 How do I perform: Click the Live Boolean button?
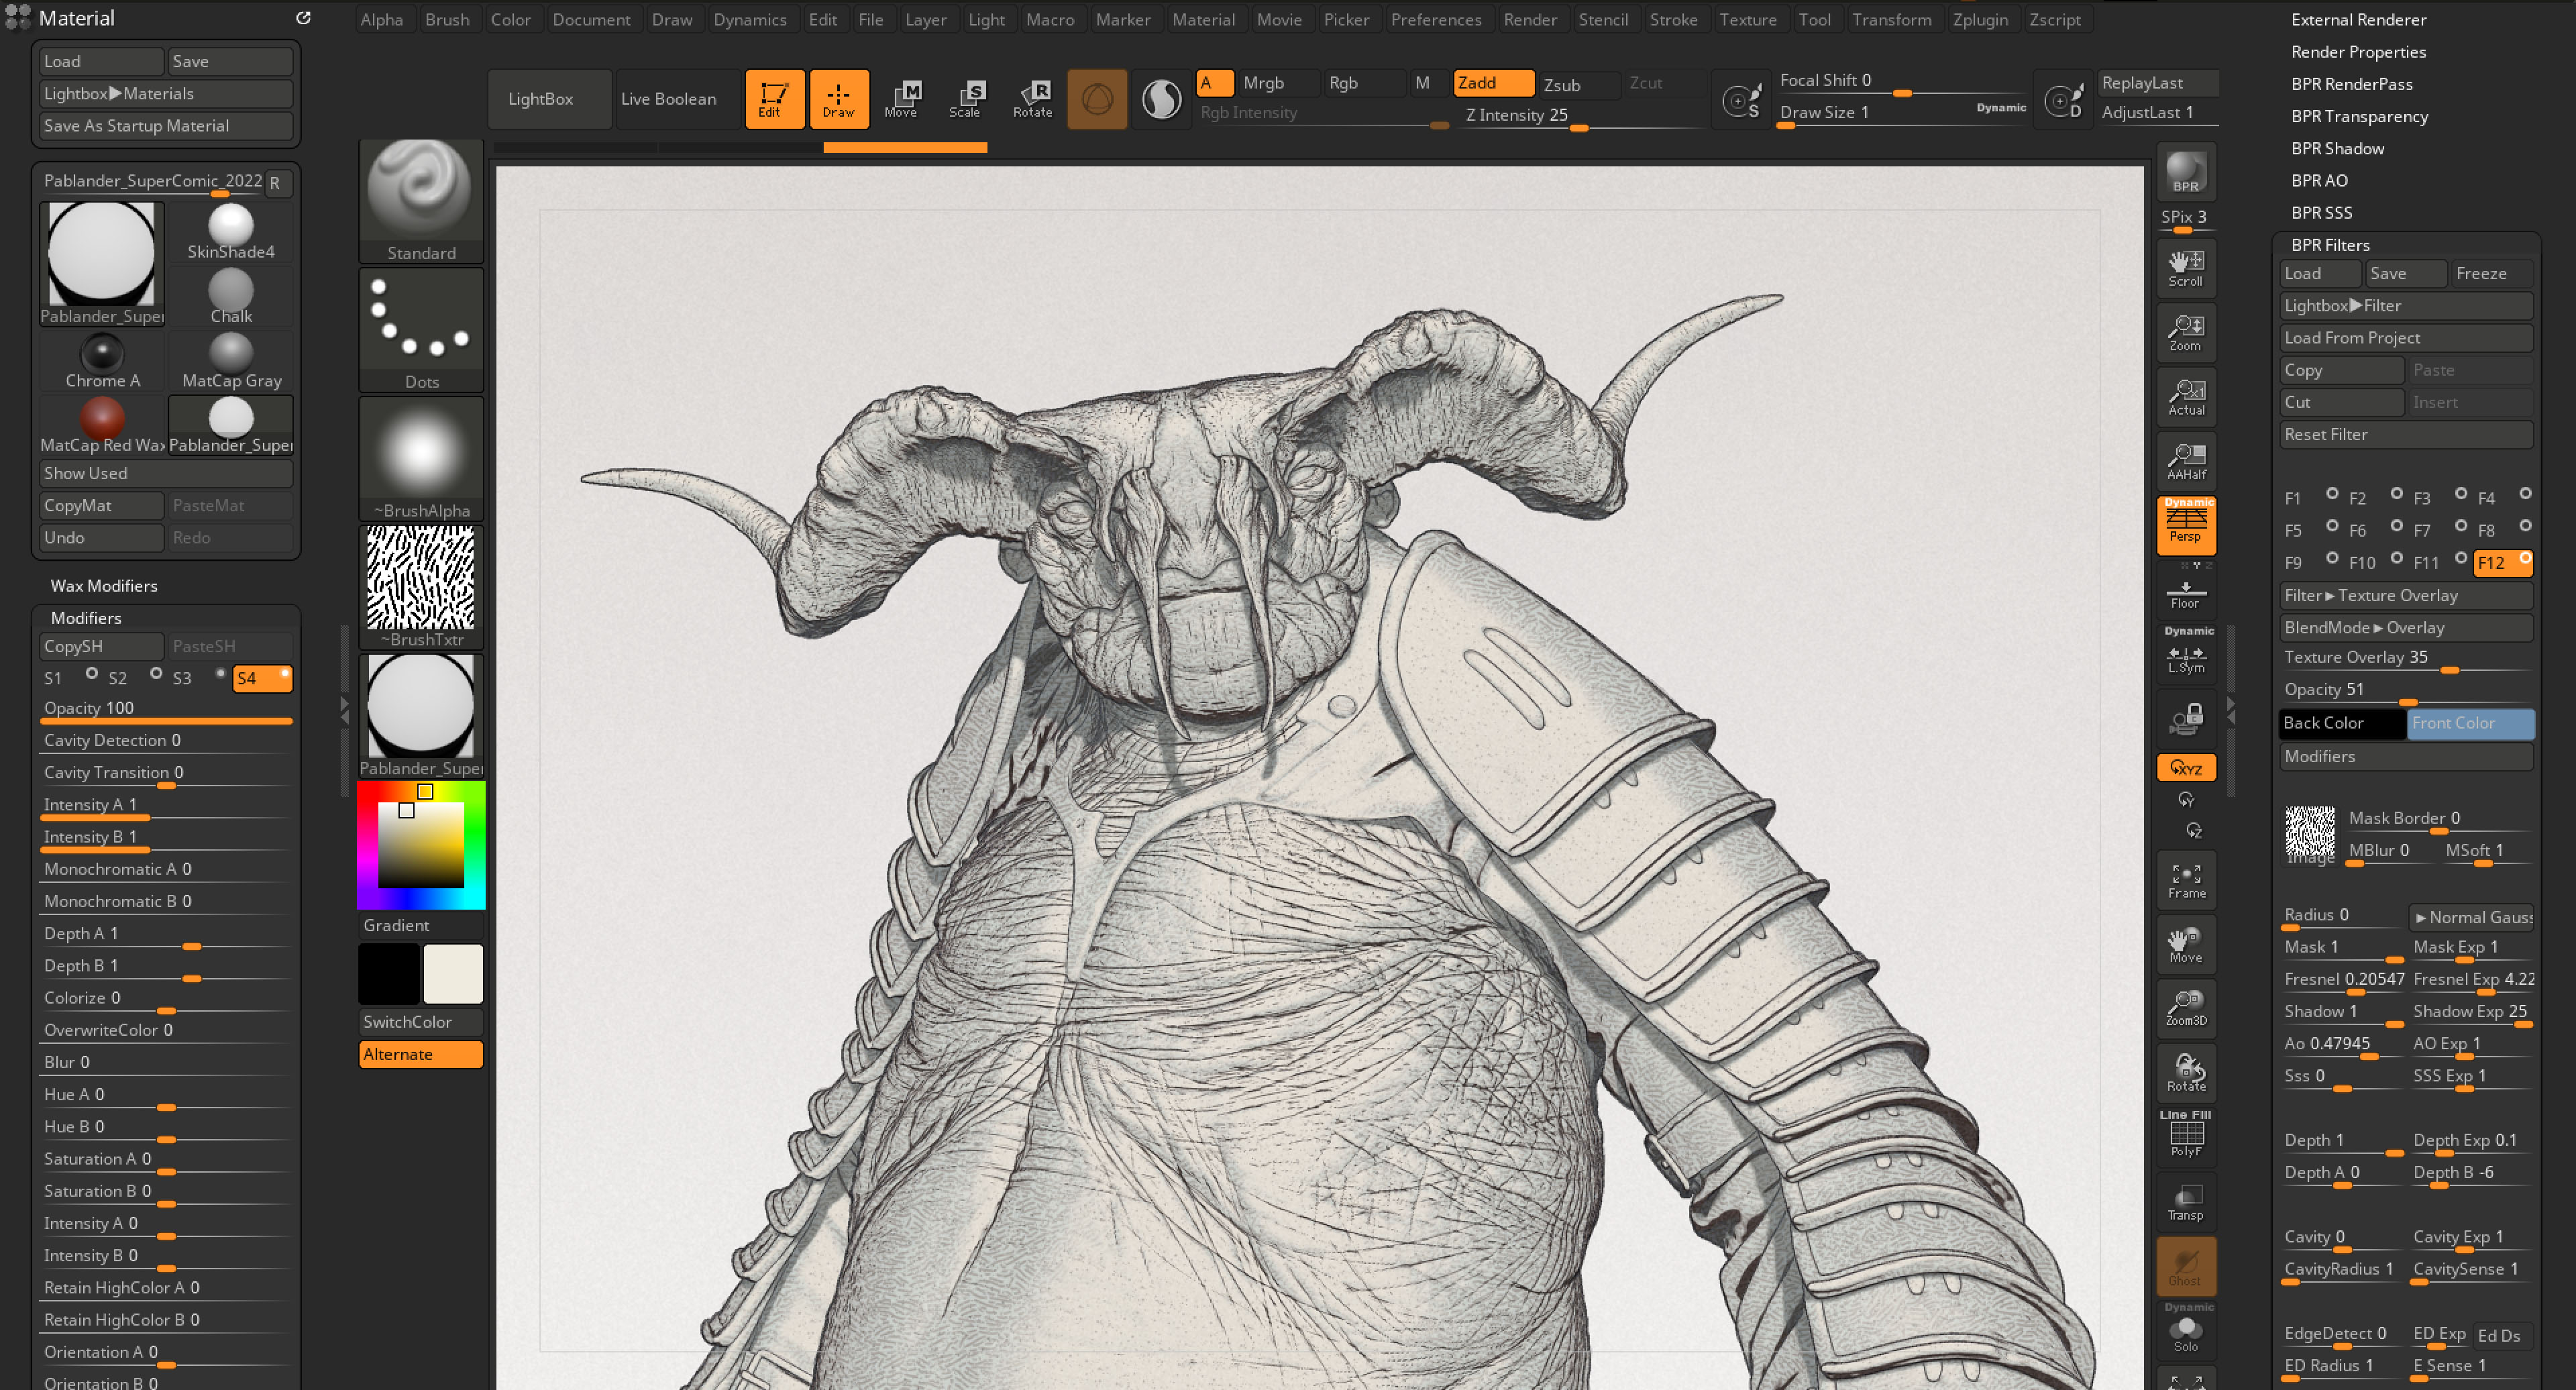677,99
